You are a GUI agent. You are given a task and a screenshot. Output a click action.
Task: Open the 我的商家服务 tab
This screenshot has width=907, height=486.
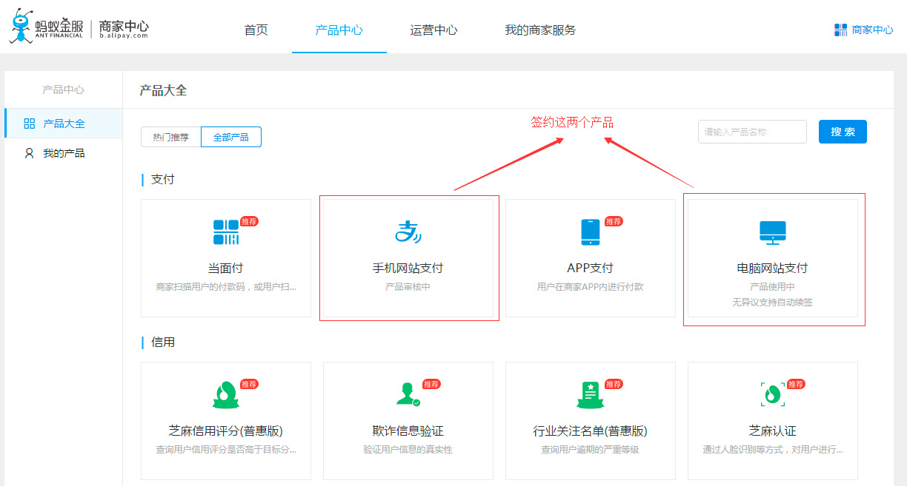pos(540,30)
